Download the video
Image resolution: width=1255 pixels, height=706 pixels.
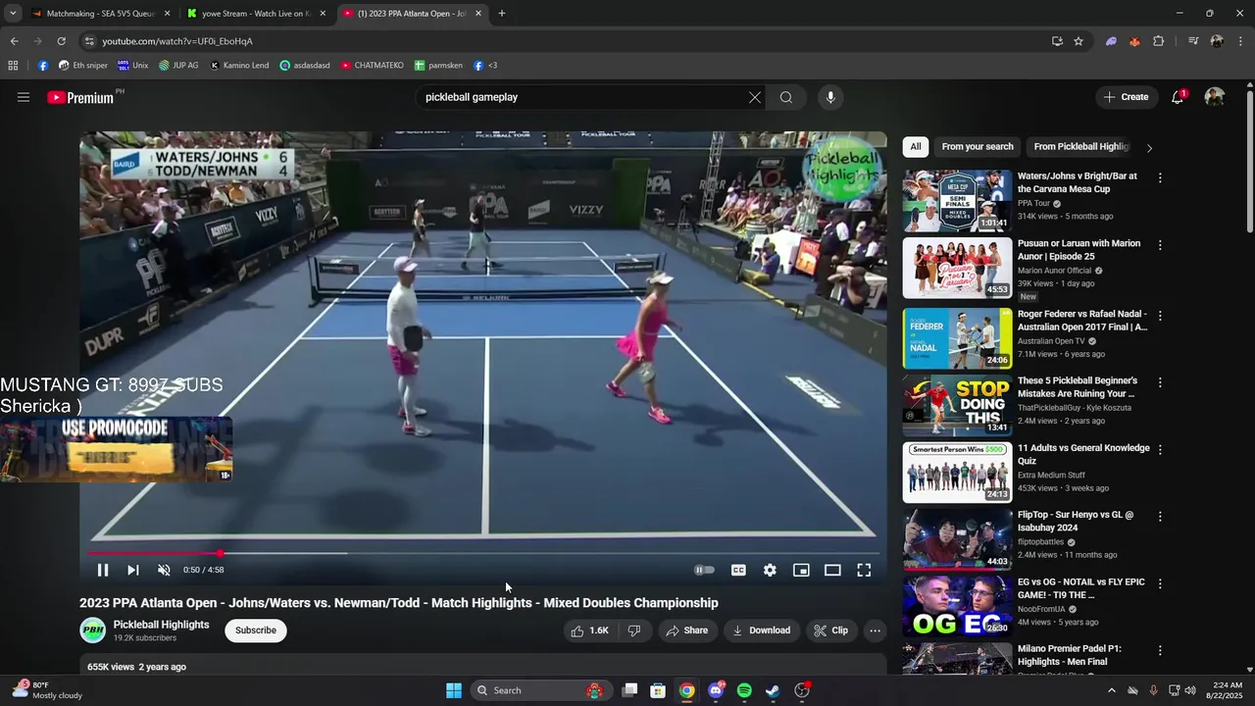(761, 630)
